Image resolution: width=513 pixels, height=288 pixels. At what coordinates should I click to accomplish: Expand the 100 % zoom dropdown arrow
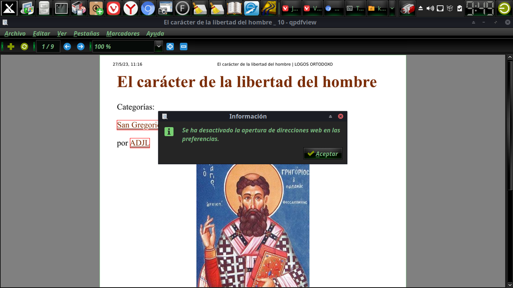tap(159, 47)
